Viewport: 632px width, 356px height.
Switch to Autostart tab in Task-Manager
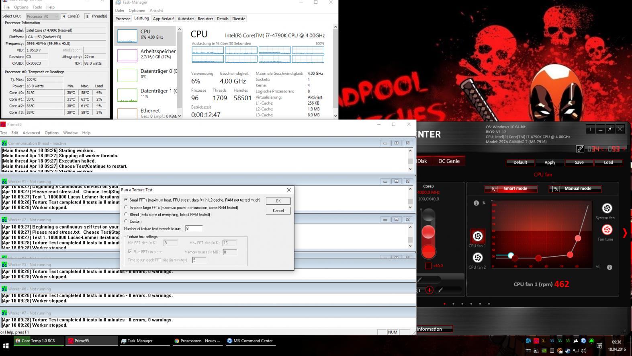[186, 19]
